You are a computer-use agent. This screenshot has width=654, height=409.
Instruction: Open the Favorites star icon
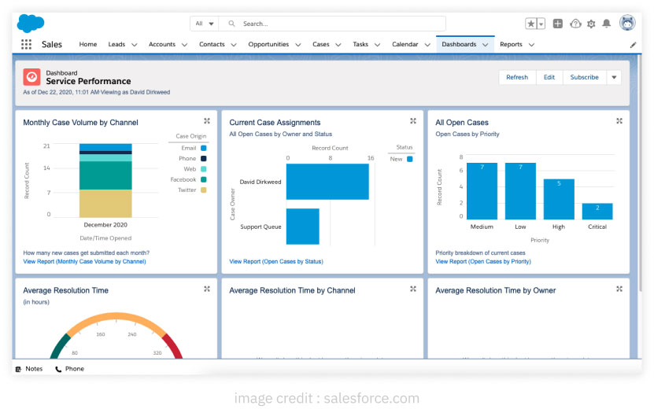pyautogui.click(x=530, y=24)
